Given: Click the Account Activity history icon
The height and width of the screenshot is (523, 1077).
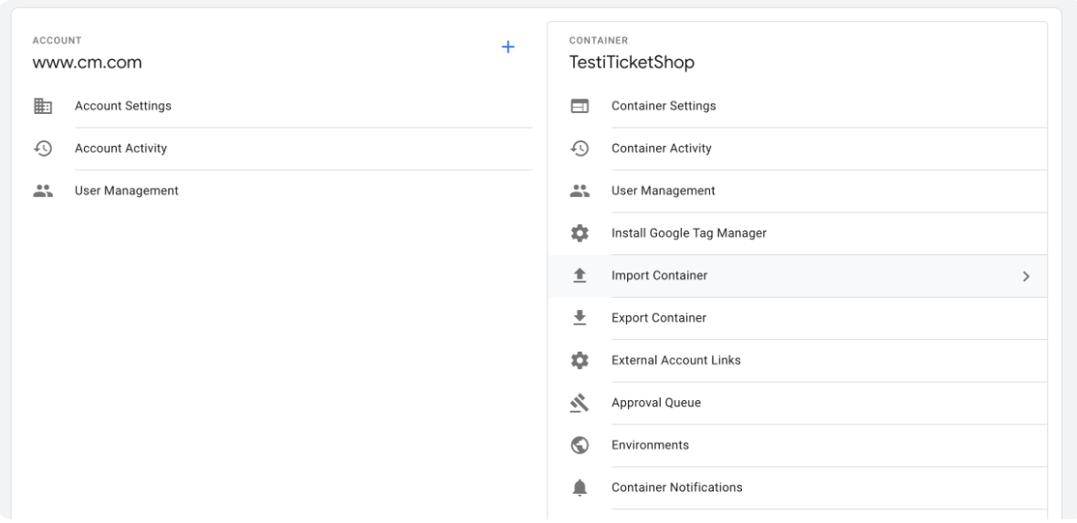Looking at the screenshot, I should pos(42,149).
